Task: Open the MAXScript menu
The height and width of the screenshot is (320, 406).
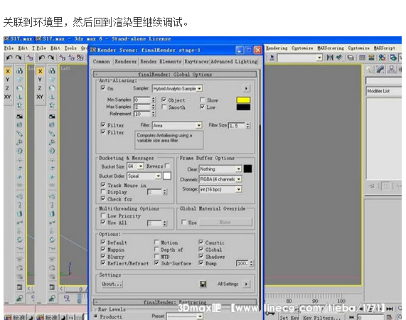Action: 384,48
